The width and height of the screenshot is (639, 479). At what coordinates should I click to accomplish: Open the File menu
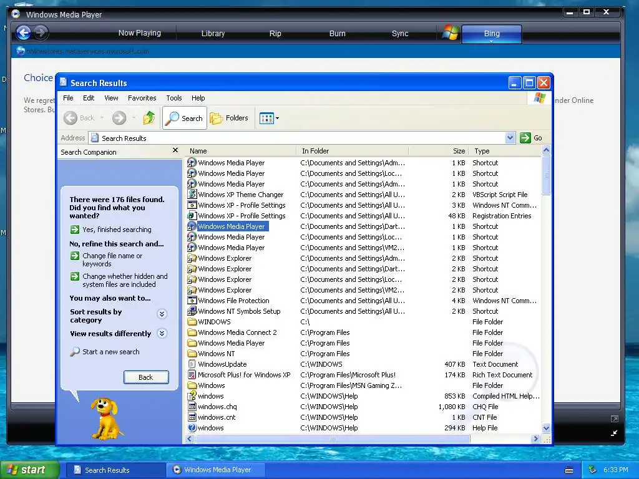(68, 98)
